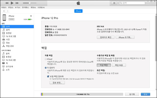The width and height of the screenshot is (157, 98).
Task: Click the fast-forward playback button
Action: (x=17, y=3)
